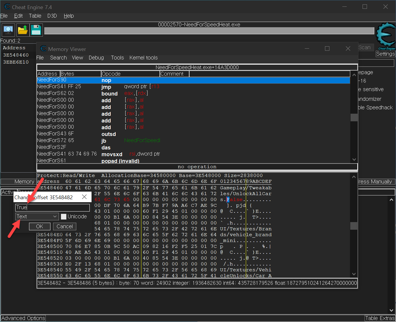Click the save floppy disk icon

point(36,30)
